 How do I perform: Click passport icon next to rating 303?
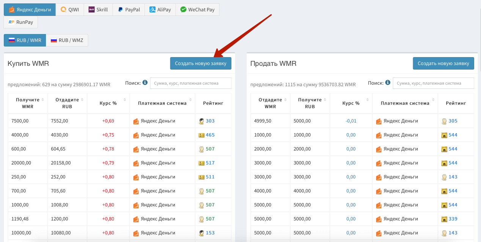point(201,121)
